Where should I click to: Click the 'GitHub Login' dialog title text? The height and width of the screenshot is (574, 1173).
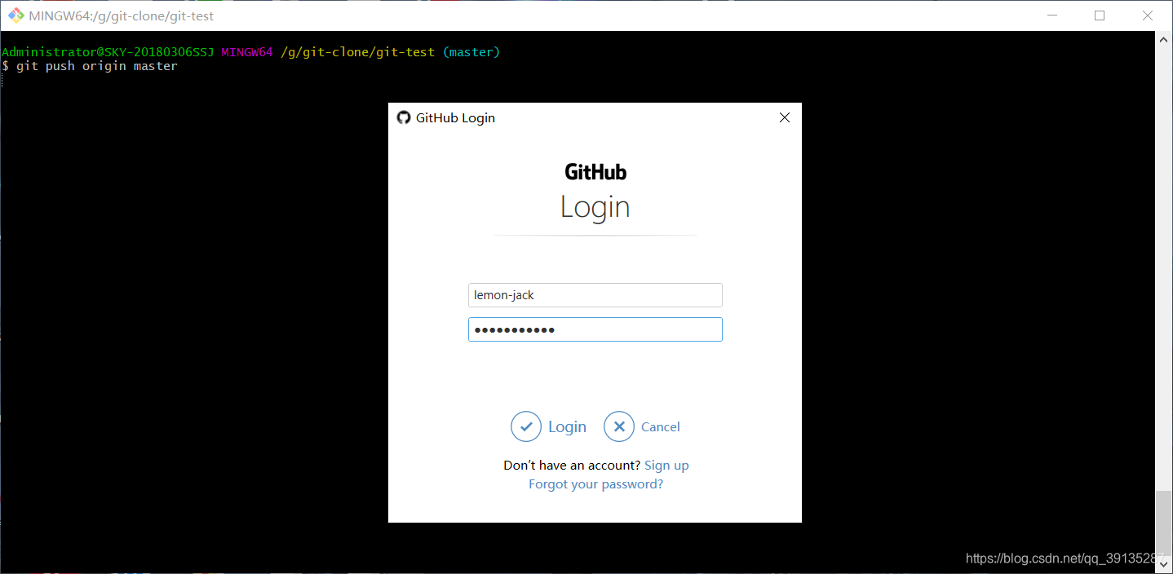pos(455,117)
